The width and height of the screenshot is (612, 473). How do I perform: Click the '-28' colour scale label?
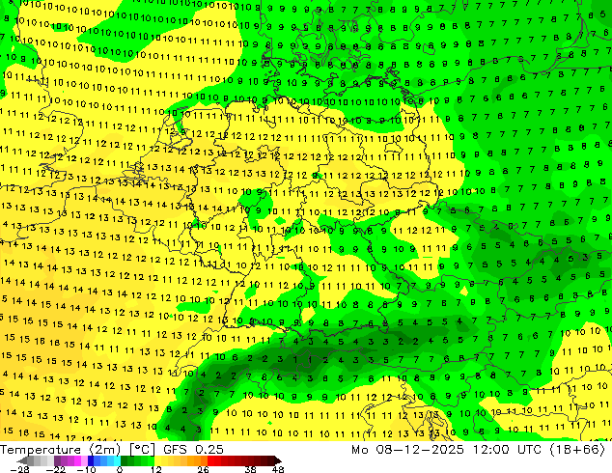click(19, 469)
